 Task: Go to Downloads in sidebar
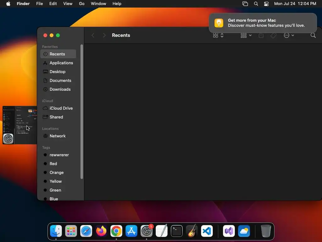[x=58, y=89]
